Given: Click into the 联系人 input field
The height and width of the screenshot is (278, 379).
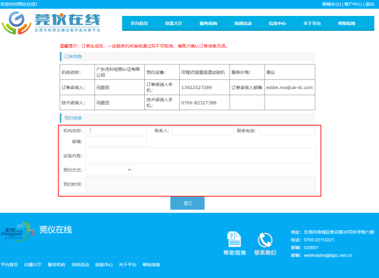Looking at the screenshot, I should (202, 131).
